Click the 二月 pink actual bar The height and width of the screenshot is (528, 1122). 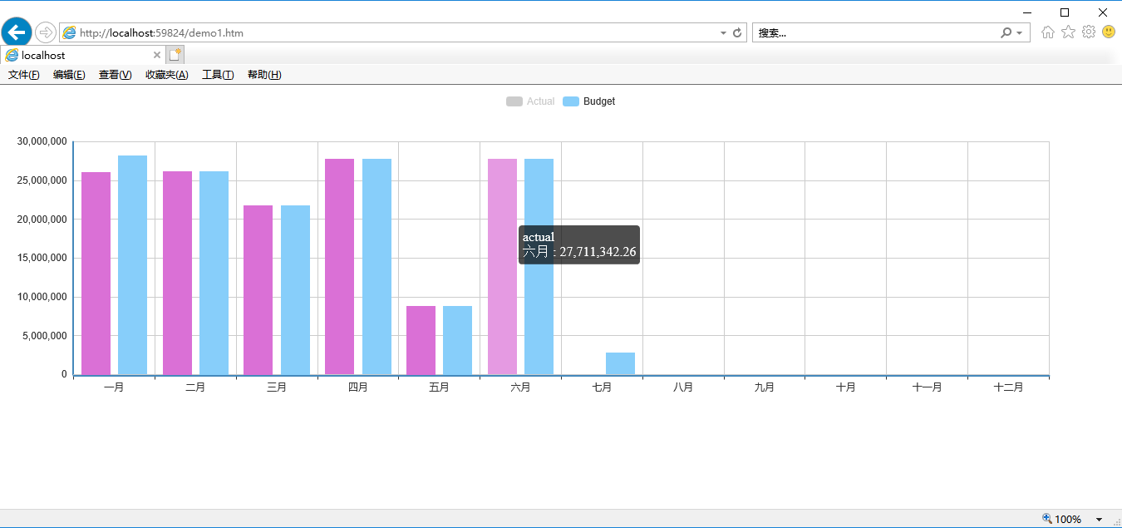[177, 273]
